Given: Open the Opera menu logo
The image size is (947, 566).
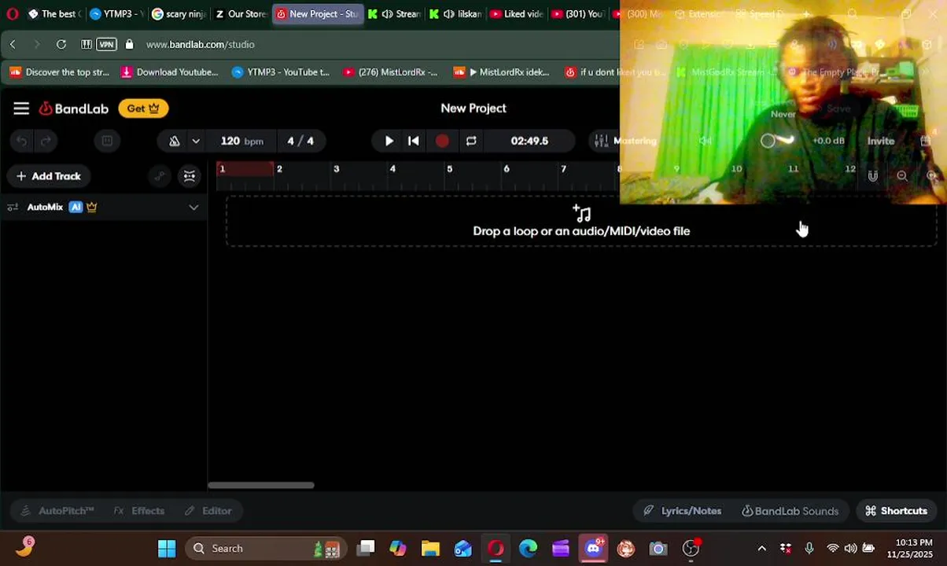Looking at the screenshot, I should (13, 14).
